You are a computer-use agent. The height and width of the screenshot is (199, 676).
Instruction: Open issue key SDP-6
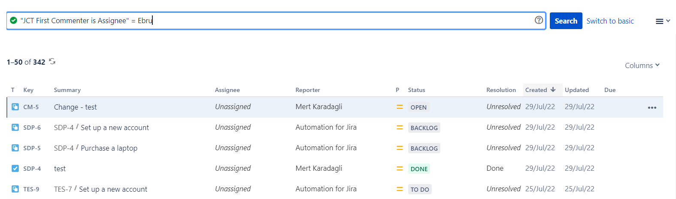32,128
